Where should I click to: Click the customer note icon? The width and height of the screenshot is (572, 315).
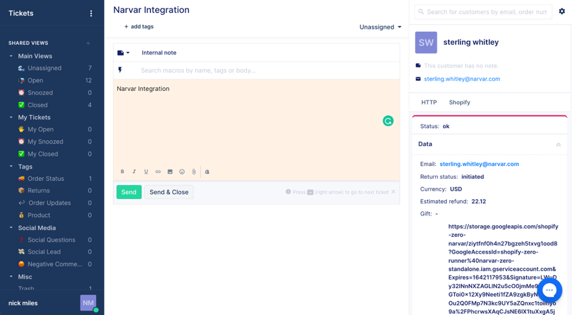pyautogui.click(x=418, y=66)
